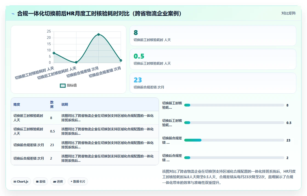Image resolution: width=307 pixels, height=196 pixels.
Task: Click the lightning icon beside the title
Action: 13,14
